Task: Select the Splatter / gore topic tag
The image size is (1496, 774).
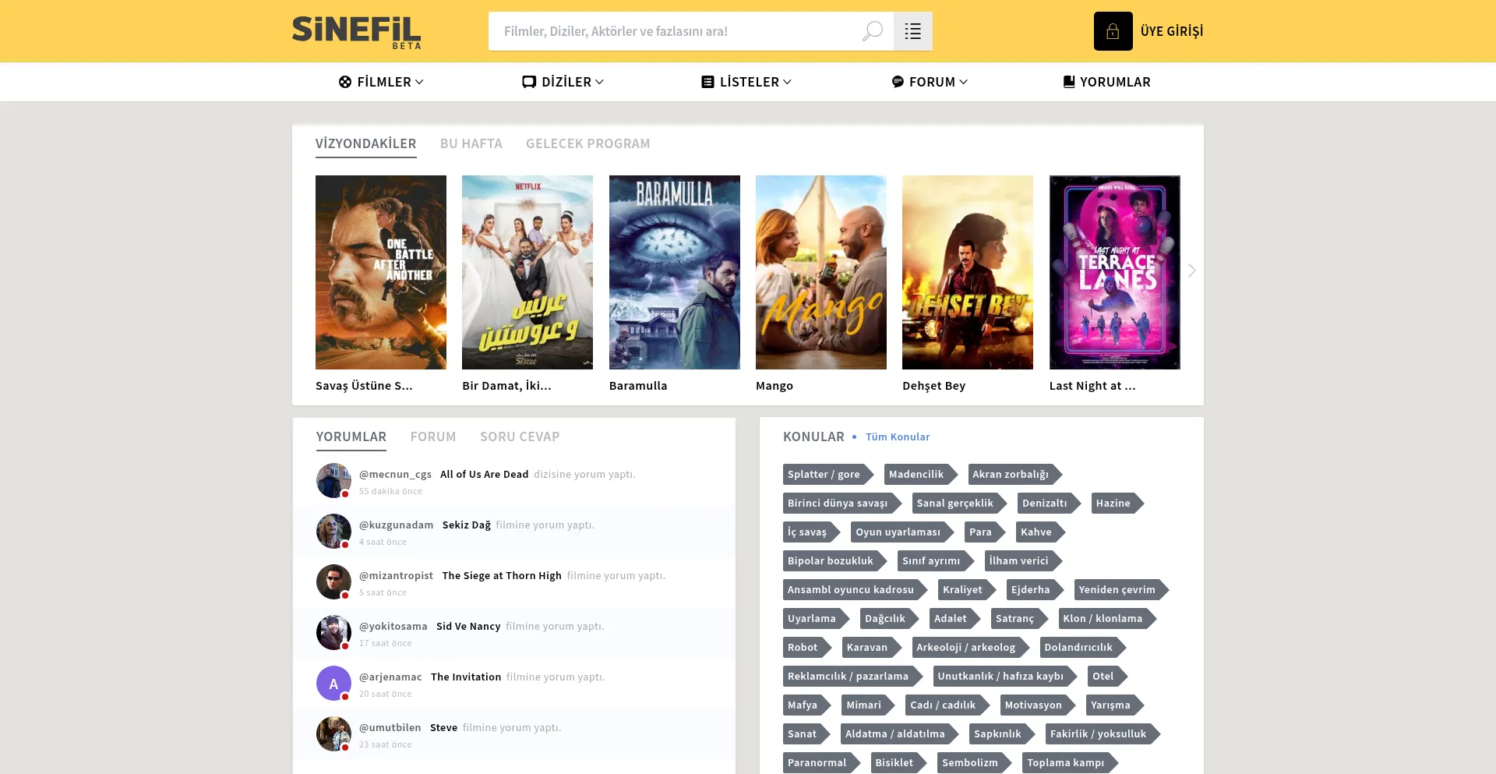Action: (824, 474)
